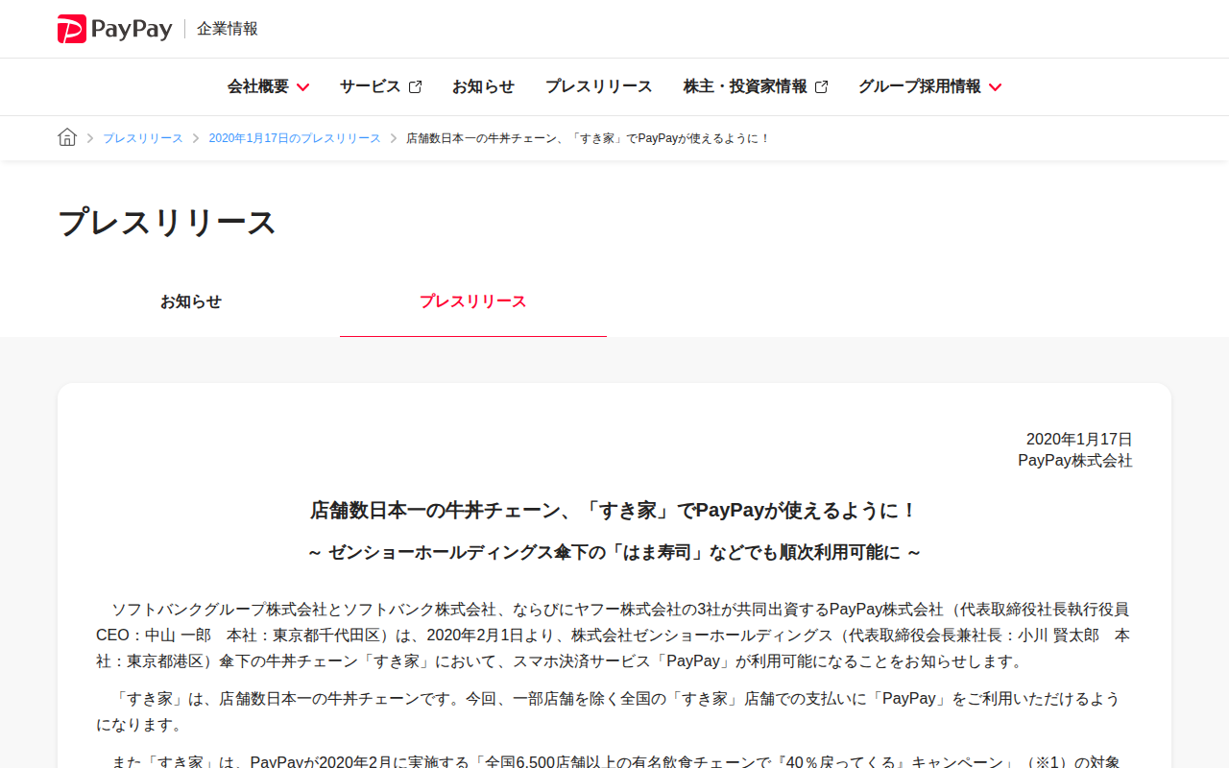Switch to the お知らせ tab
The image size is (1229, 768).
click(190, 301)
